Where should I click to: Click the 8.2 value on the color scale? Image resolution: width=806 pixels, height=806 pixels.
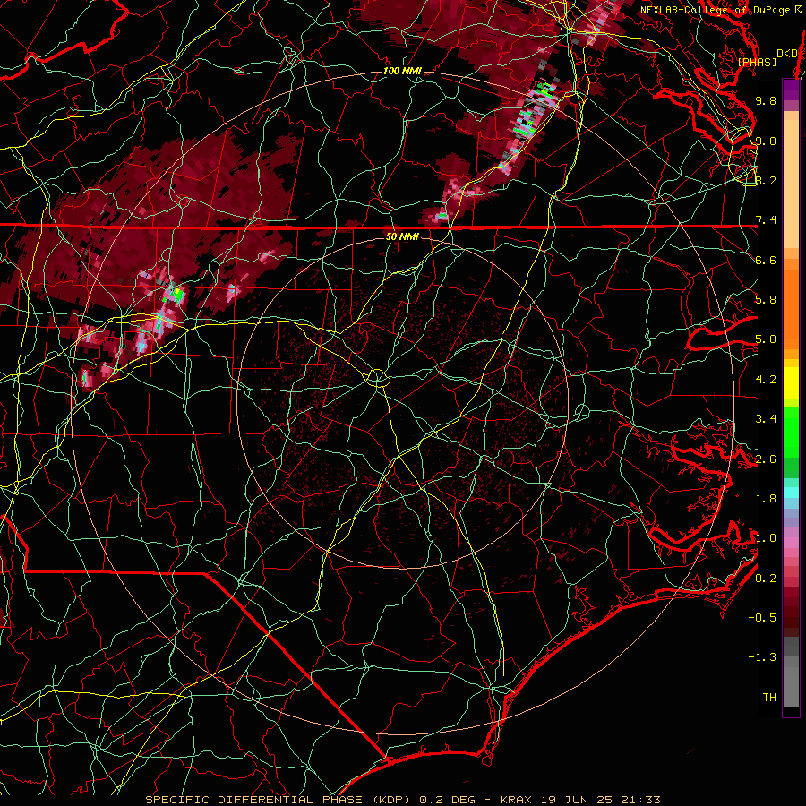(766, 180)
